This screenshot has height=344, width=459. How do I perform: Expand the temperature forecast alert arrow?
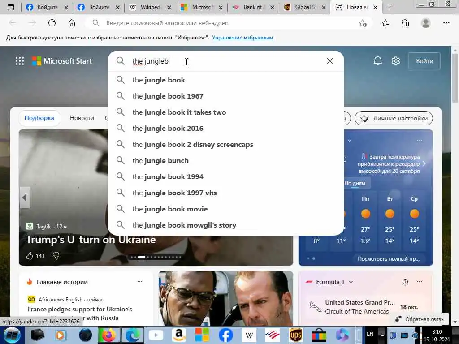click(424, 163)
